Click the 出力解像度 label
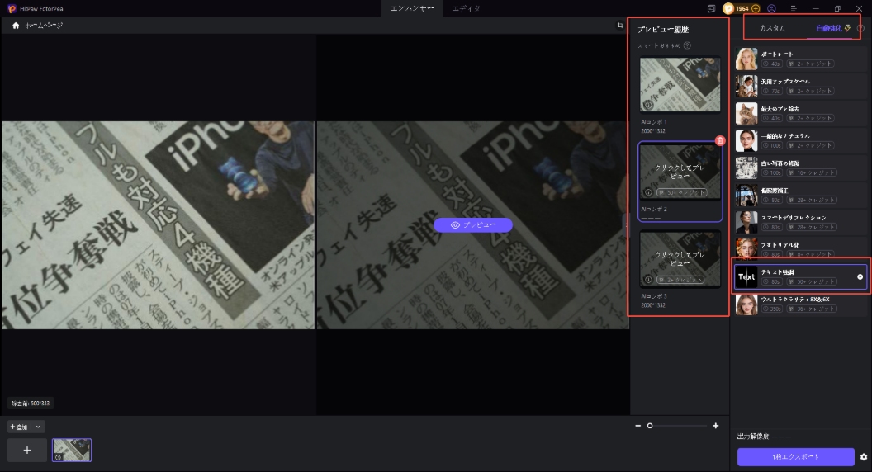The width and height of the screenshot is (872, 472). (x=753, y=437)
